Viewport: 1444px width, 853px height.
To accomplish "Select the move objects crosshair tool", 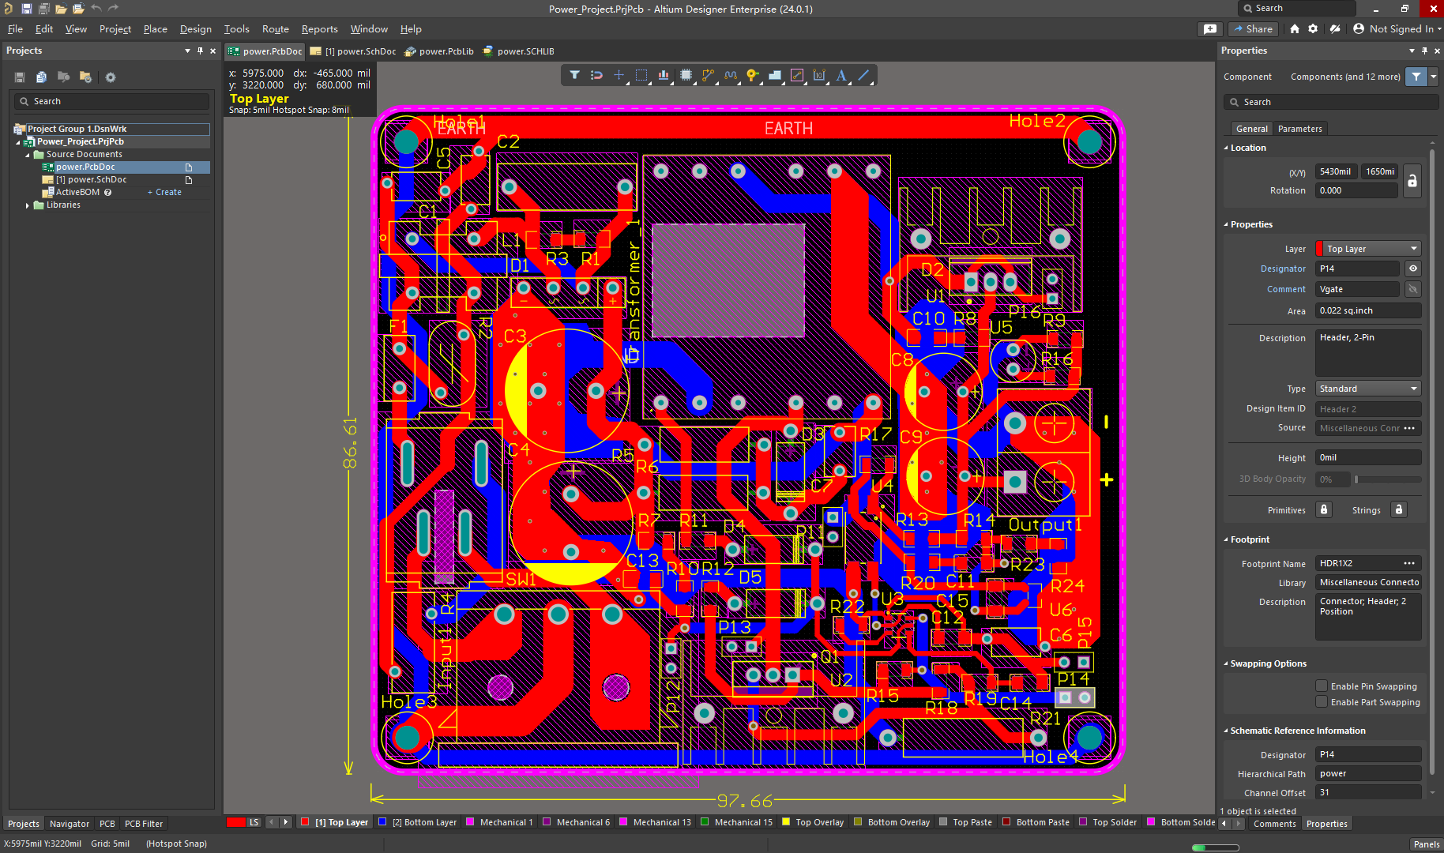I will (619, 76).
